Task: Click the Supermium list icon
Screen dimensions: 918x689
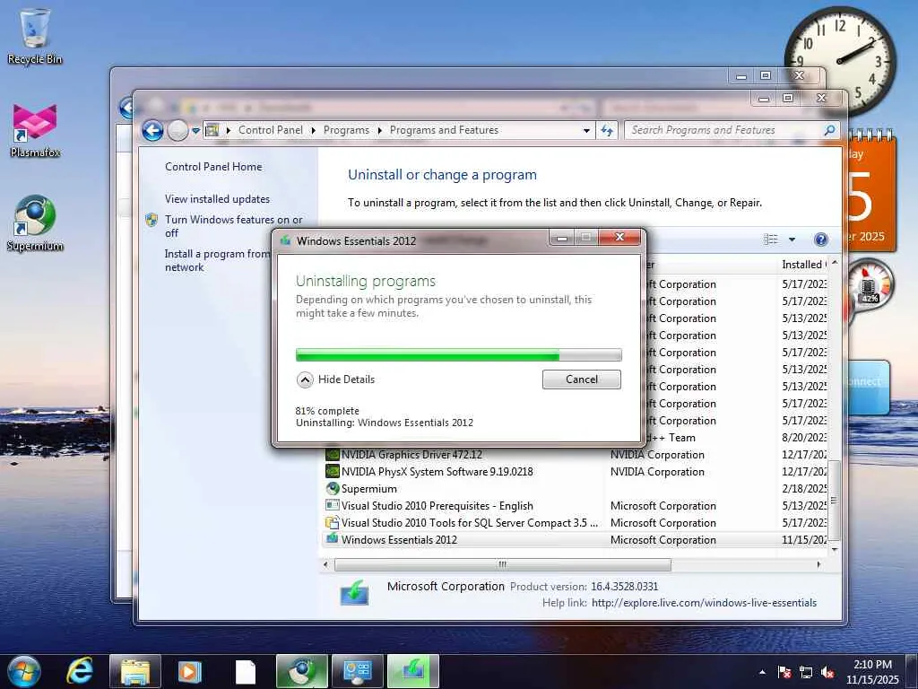Action: 332,489
